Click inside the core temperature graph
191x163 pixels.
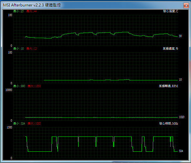tap(96, 30)
